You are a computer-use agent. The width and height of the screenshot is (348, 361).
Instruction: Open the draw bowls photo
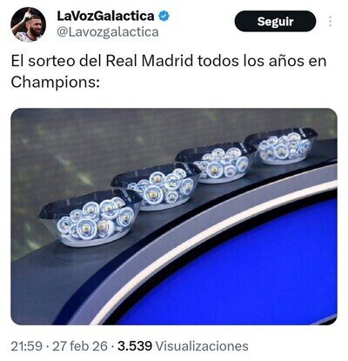tap(174, 217)
